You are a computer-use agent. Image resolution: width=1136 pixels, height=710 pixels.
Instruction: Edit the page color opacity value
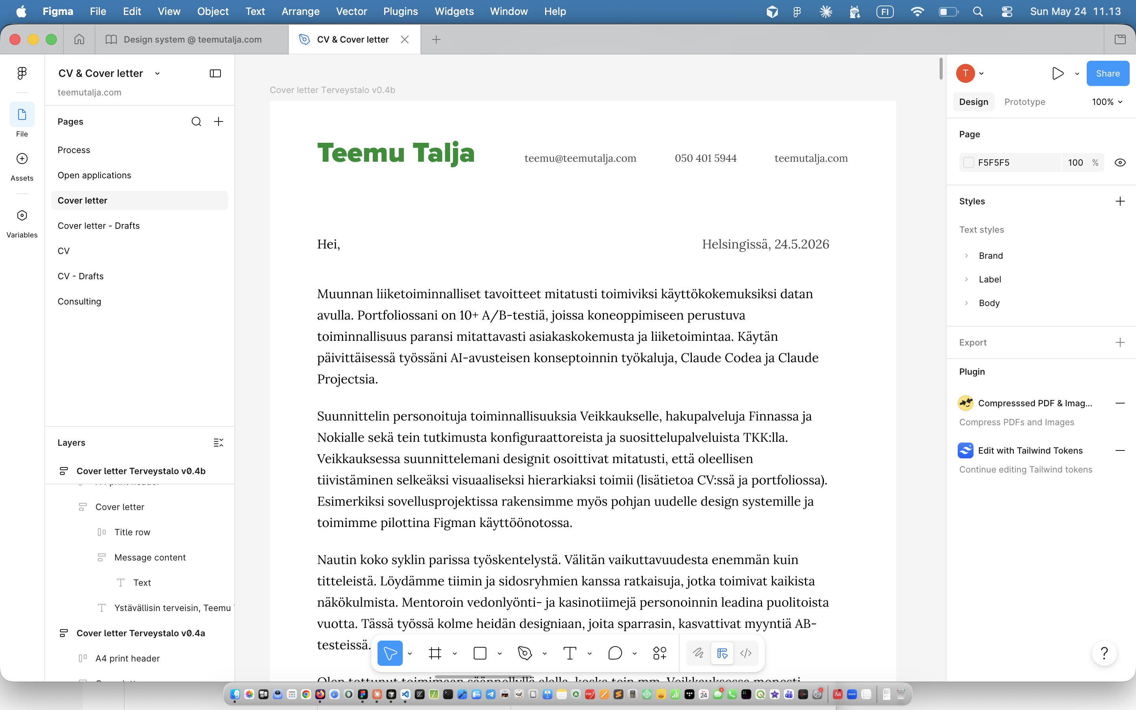[1075, 163]
